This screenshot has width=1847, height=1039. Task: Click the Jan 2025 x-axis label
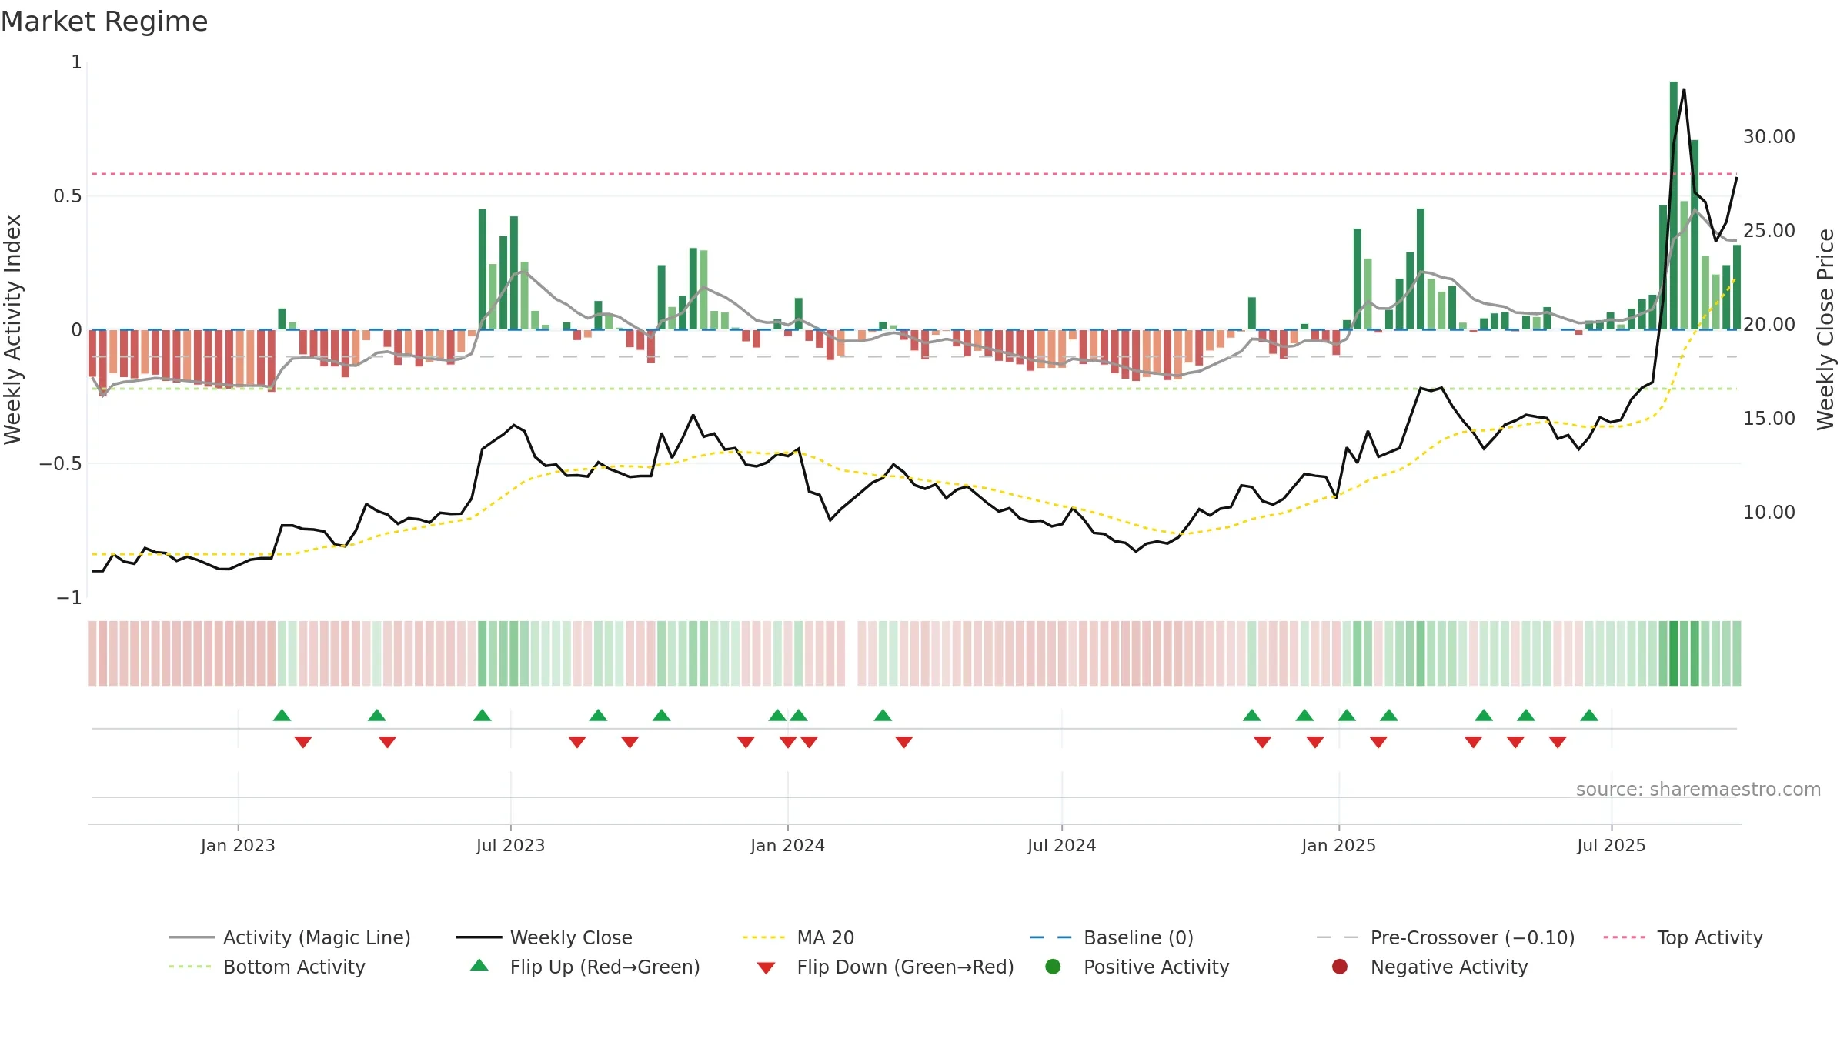[1338, 845]
